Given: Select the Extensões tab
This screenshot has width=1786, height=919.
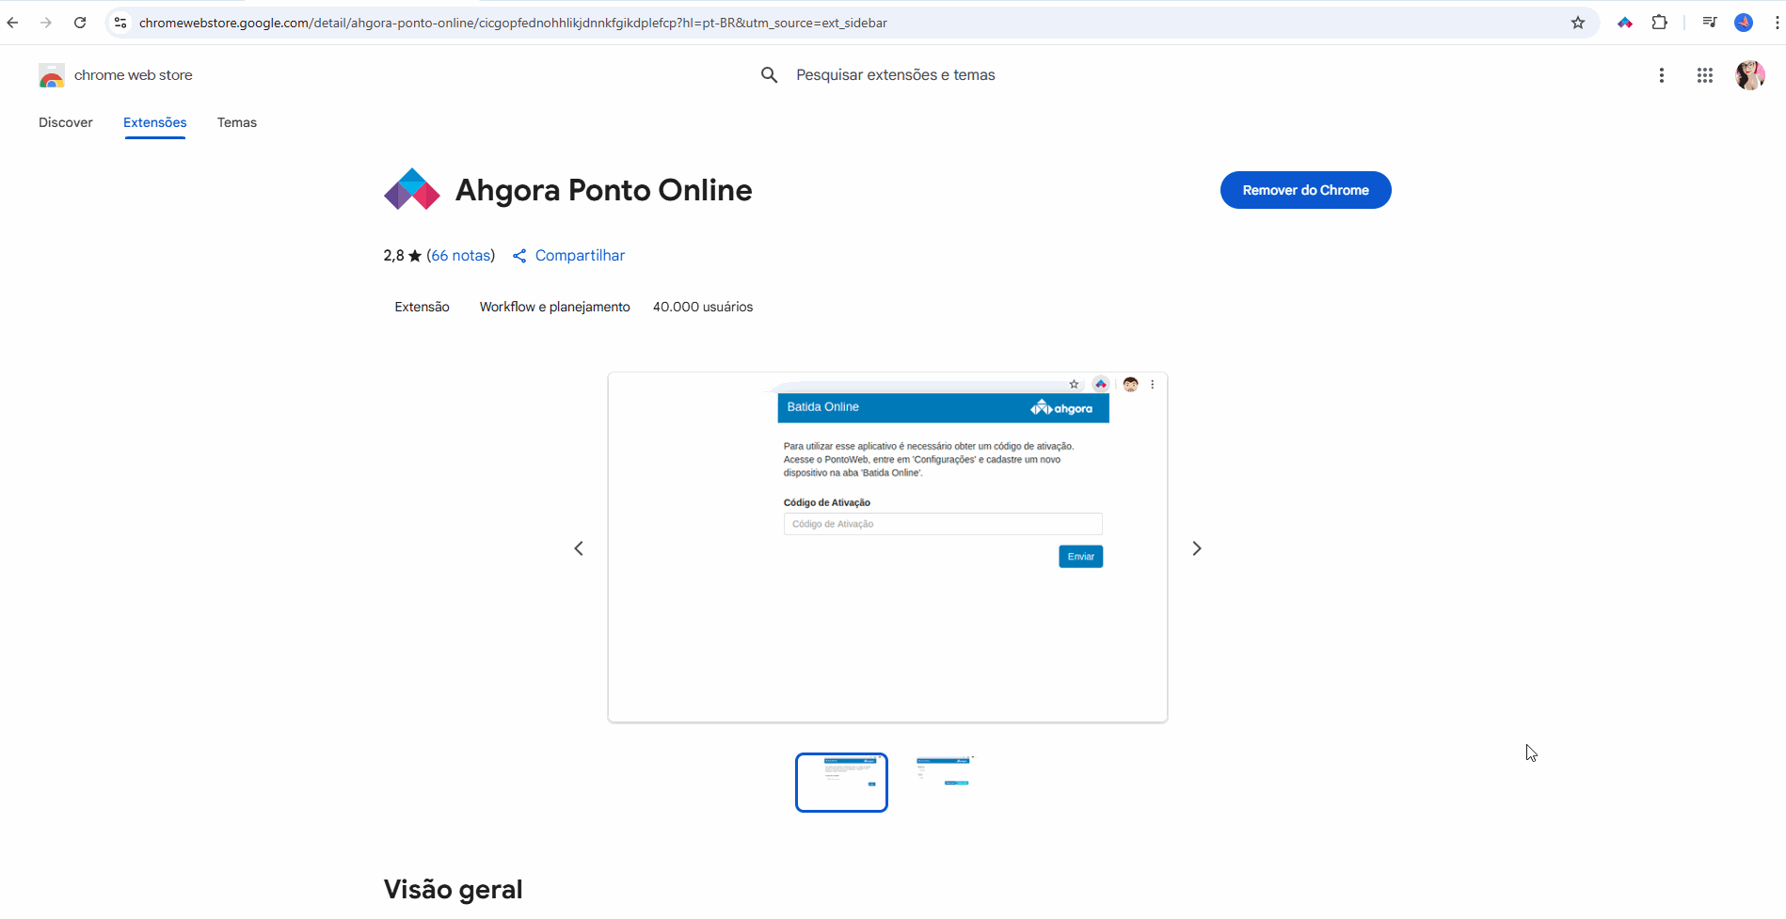Looking at the screenshot, I should click(x=155, y=122).
